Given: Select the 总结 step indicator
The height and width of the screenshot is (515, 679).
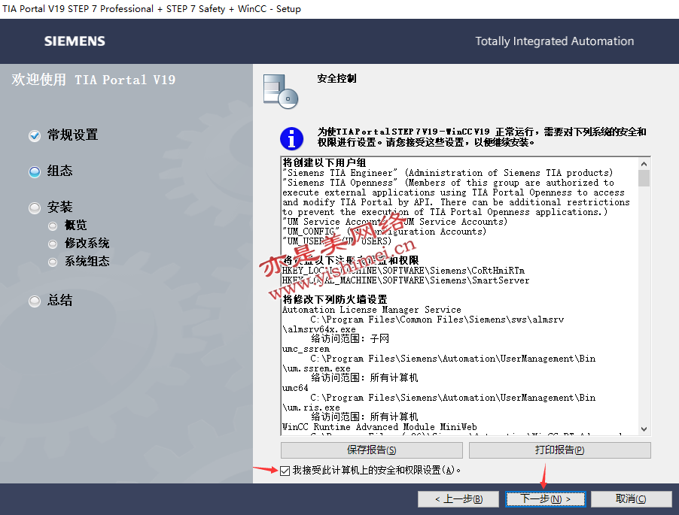Looking at the screenshot, I should (x=35, y=301).
